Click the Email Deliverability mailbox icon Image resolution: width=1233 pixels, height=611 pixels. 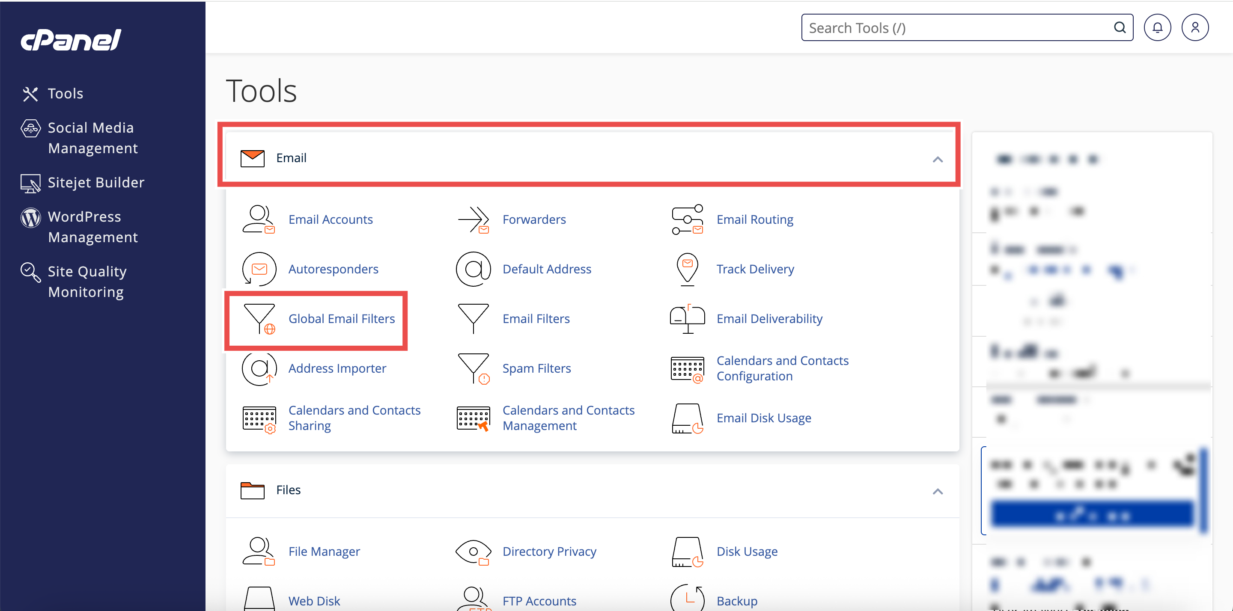pyautogui.click(x=687, y=319)
